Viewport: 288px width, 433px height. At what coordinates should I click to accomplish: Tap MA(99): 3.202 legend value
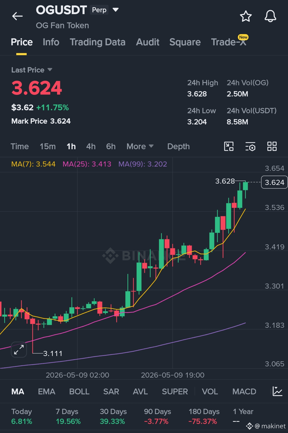tap(143, 164)
